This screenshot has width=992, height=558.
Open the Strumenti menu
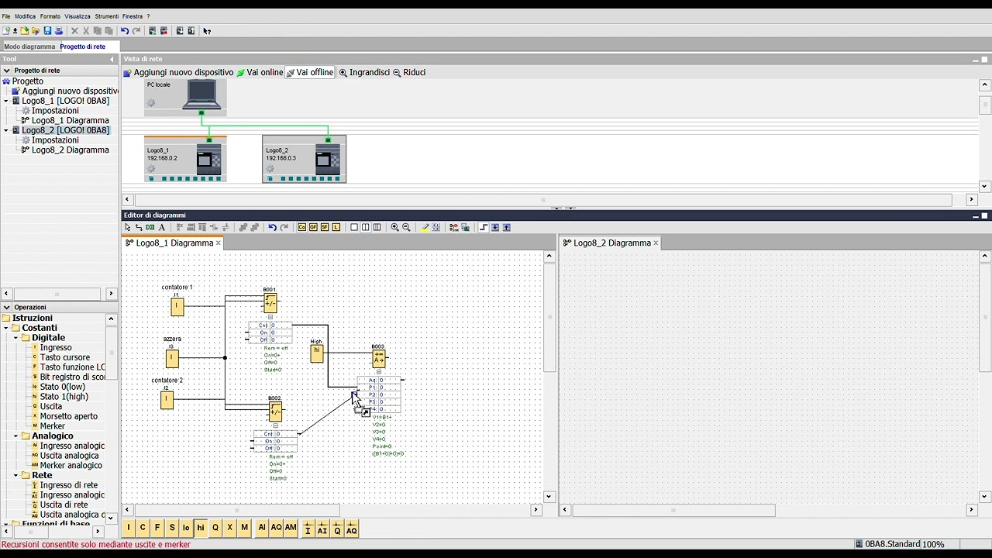(x=107, y=16)
